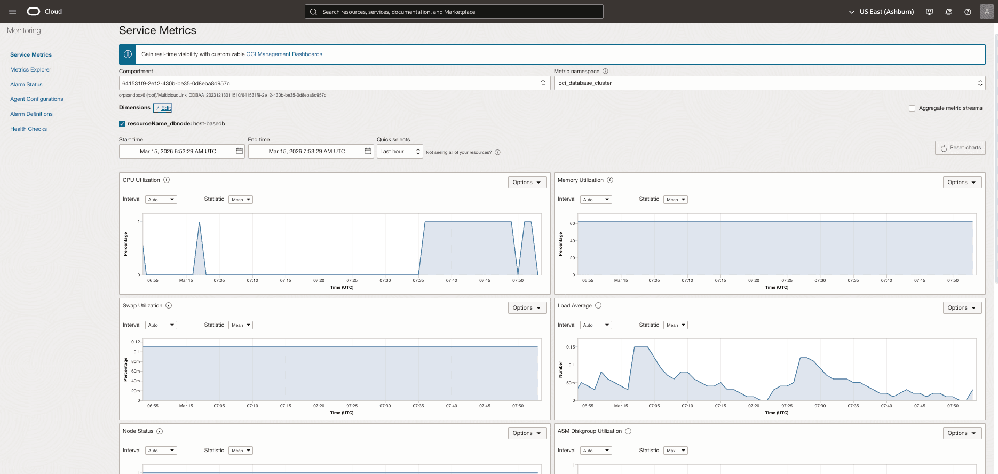This screenshot has width=998, height=474.
Task: Open Swap Utilization Interval dropdown
Action: pos(161,325)
